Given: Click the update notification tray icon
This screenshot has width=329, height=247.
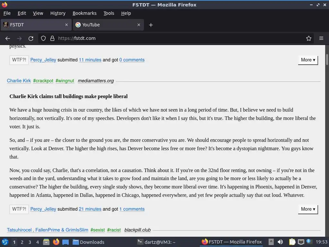Looking at the screenshot, I should (x=309, y=242).
